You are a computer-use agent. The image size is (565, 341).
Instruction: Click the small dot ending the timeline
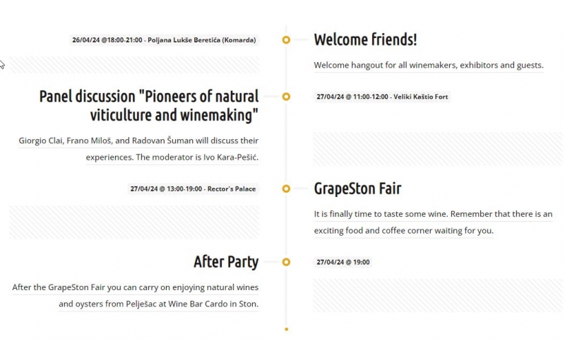point(287,329)
